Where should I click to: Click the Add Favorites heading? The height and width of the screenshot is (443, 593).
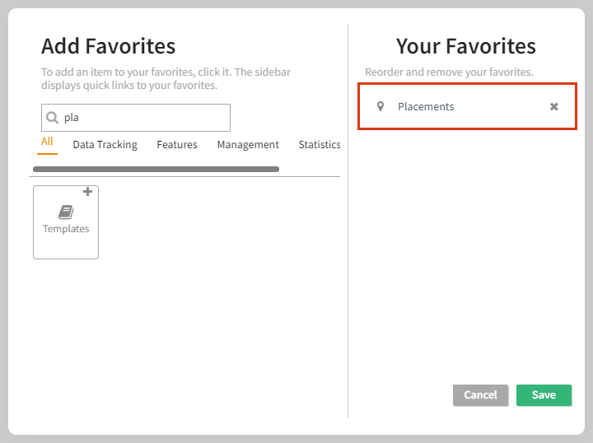108,46
